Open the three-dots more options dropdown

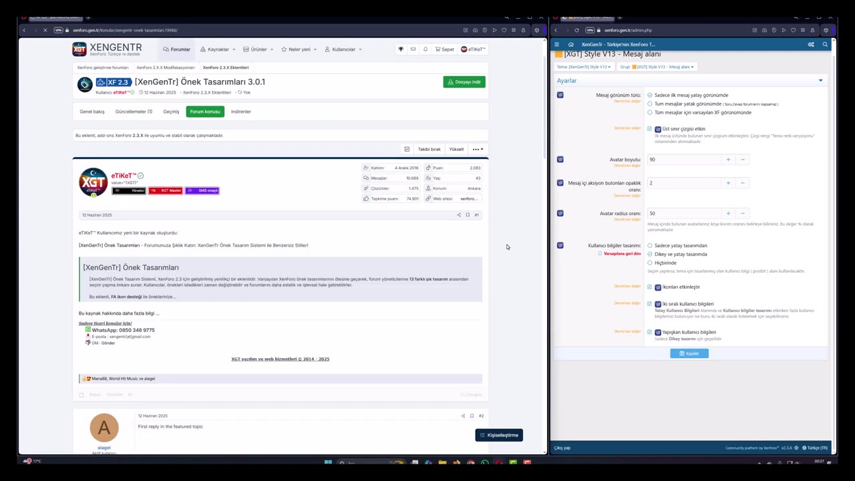click(477, 149)
